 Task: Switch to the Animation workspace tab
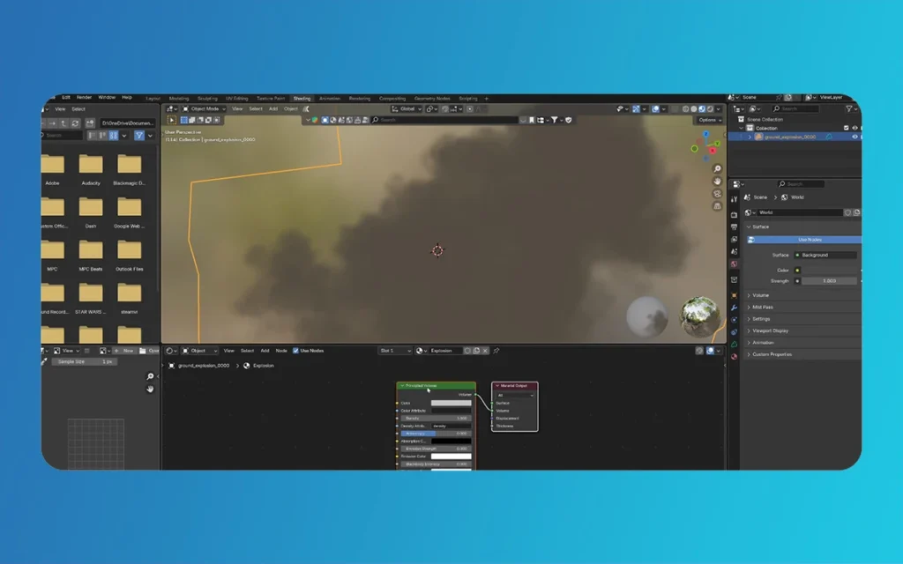click(x=330, y=99)
